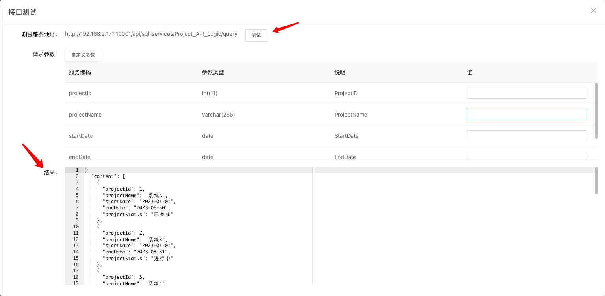Click the 说明 column header
The height and width of the screenshot is (296, 605).
[339, 72]
